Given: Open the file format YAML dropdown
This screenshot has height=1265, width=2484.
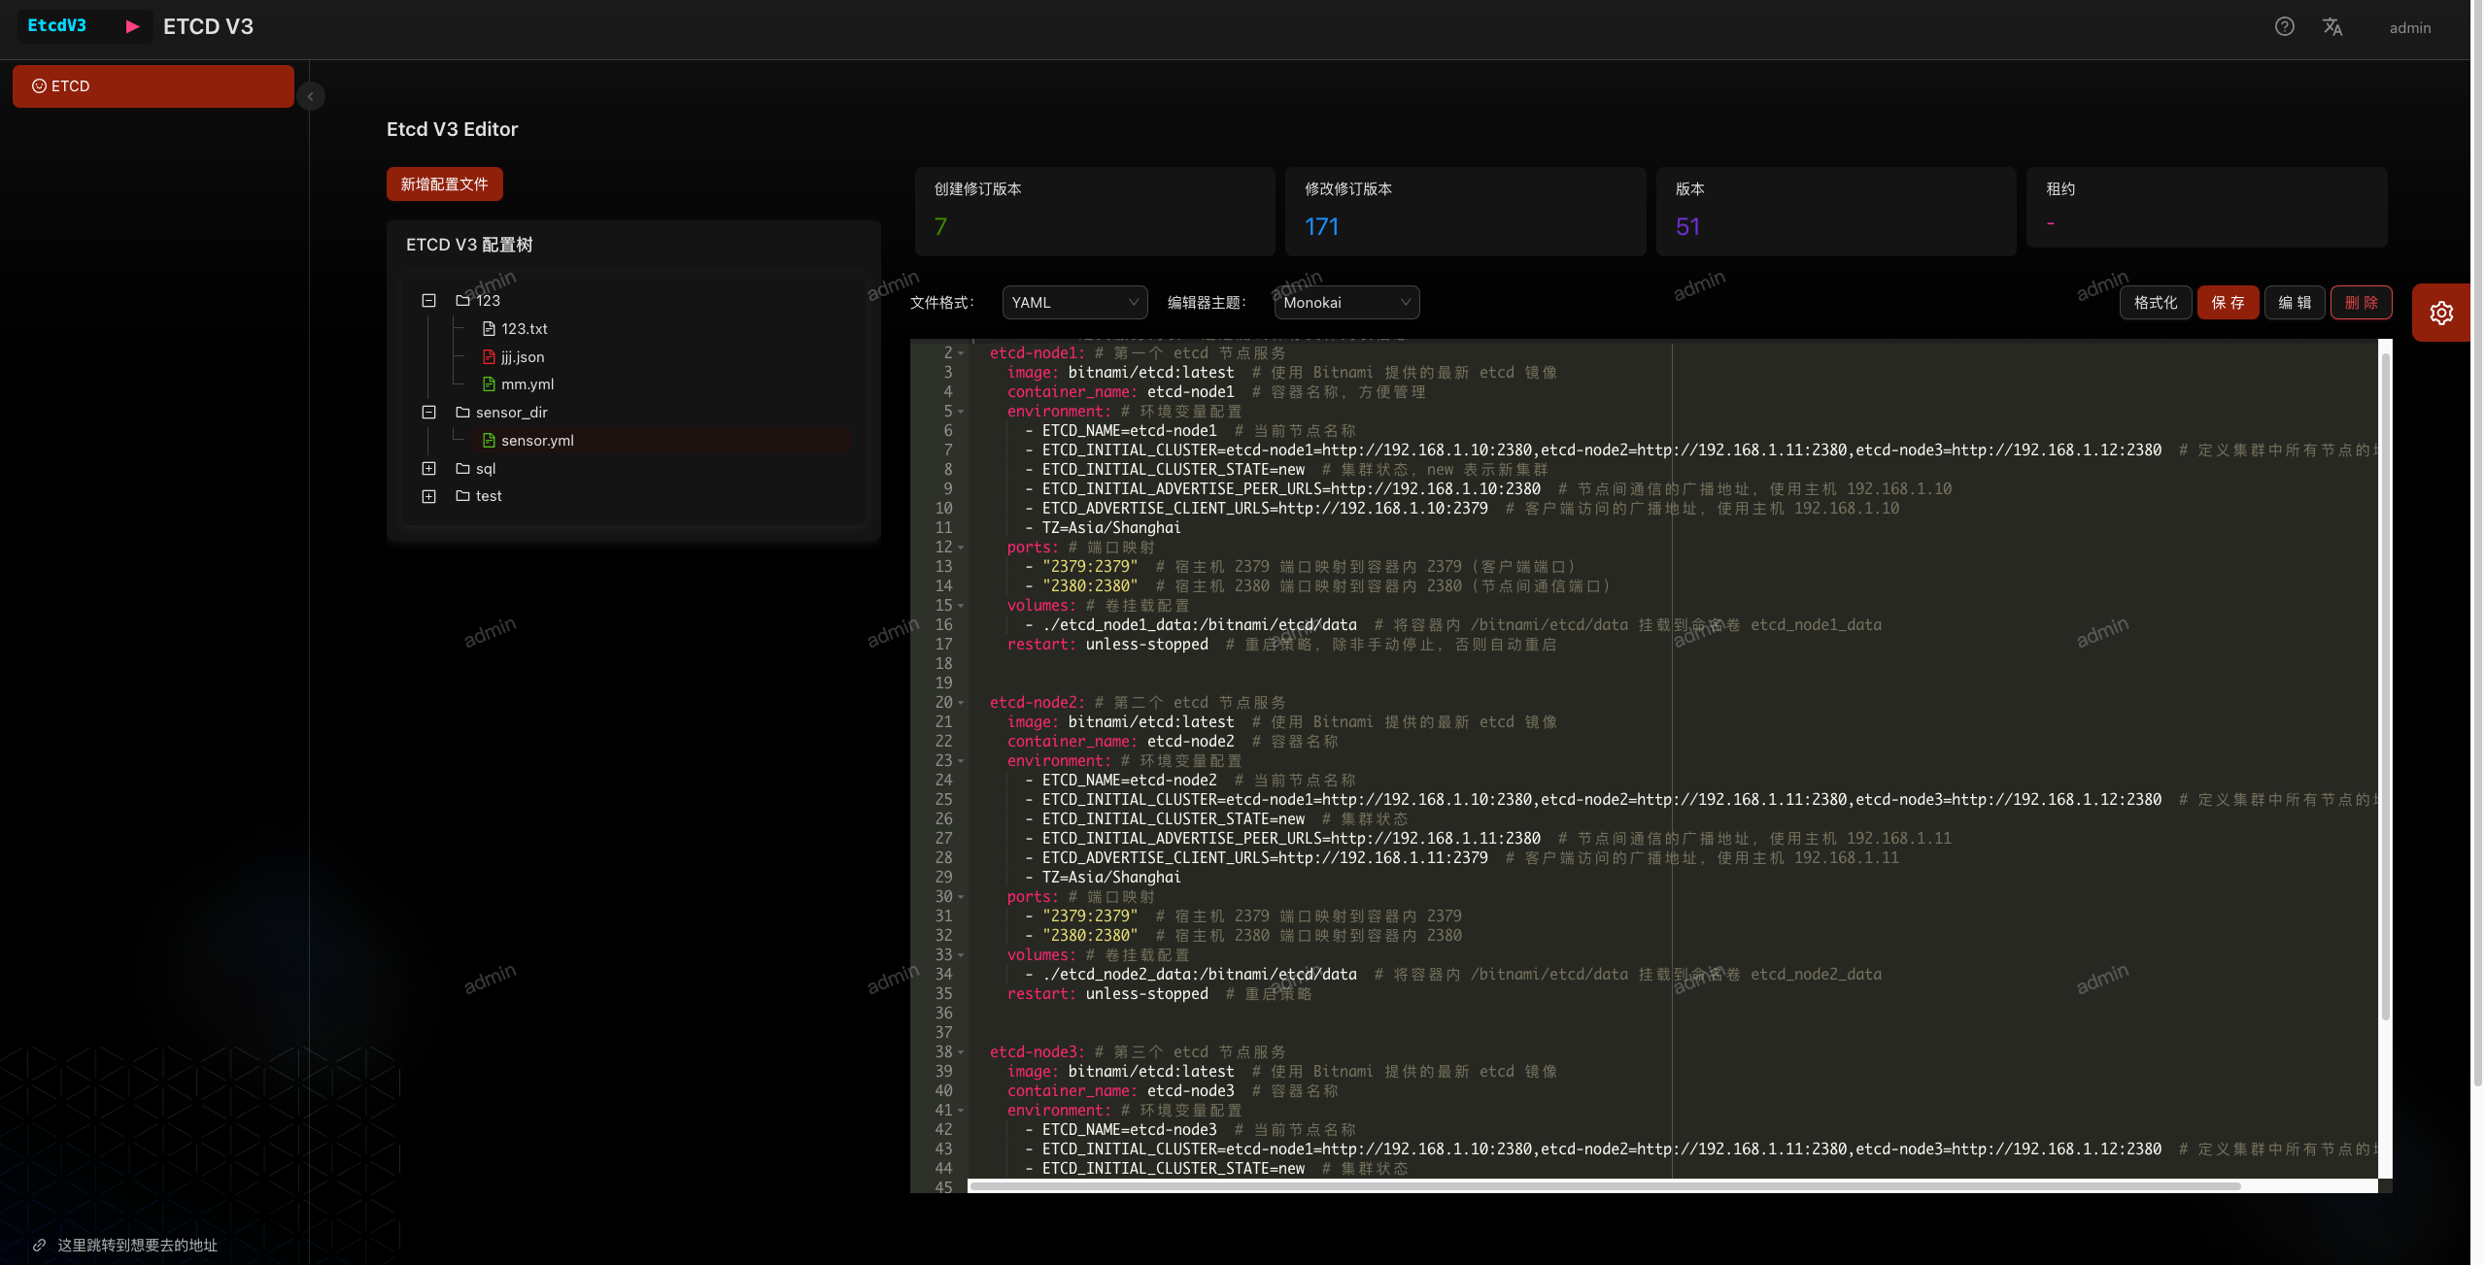Looking at the screenshot, I should tap(1074, 303).
